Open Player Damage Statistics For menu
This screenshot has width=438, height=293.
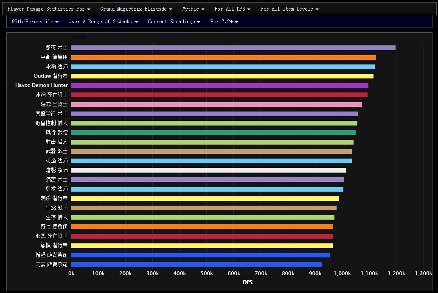tap(49, 9)
